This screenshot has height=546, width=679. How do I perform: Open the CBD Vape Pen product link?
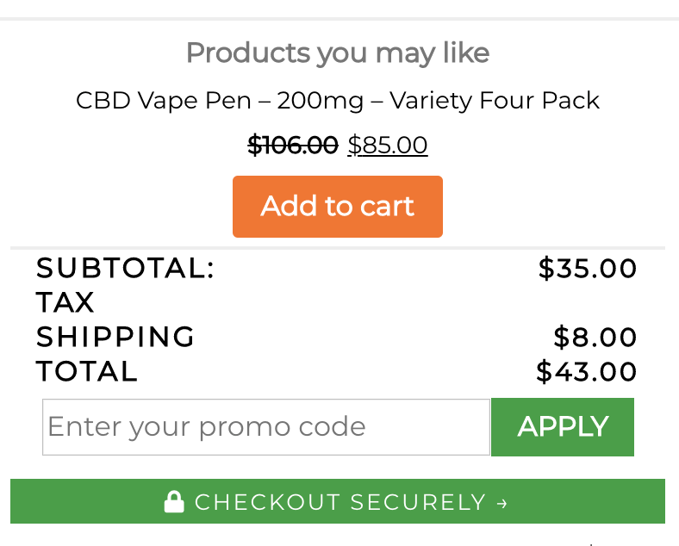coord(338,101)
